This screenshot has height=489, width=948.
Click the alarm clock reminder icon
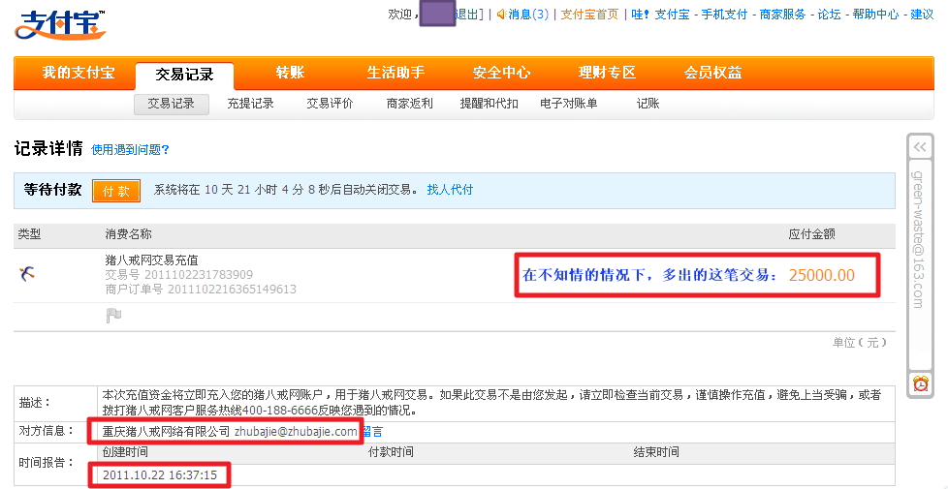pyautogui.click(x=920, y=383)
